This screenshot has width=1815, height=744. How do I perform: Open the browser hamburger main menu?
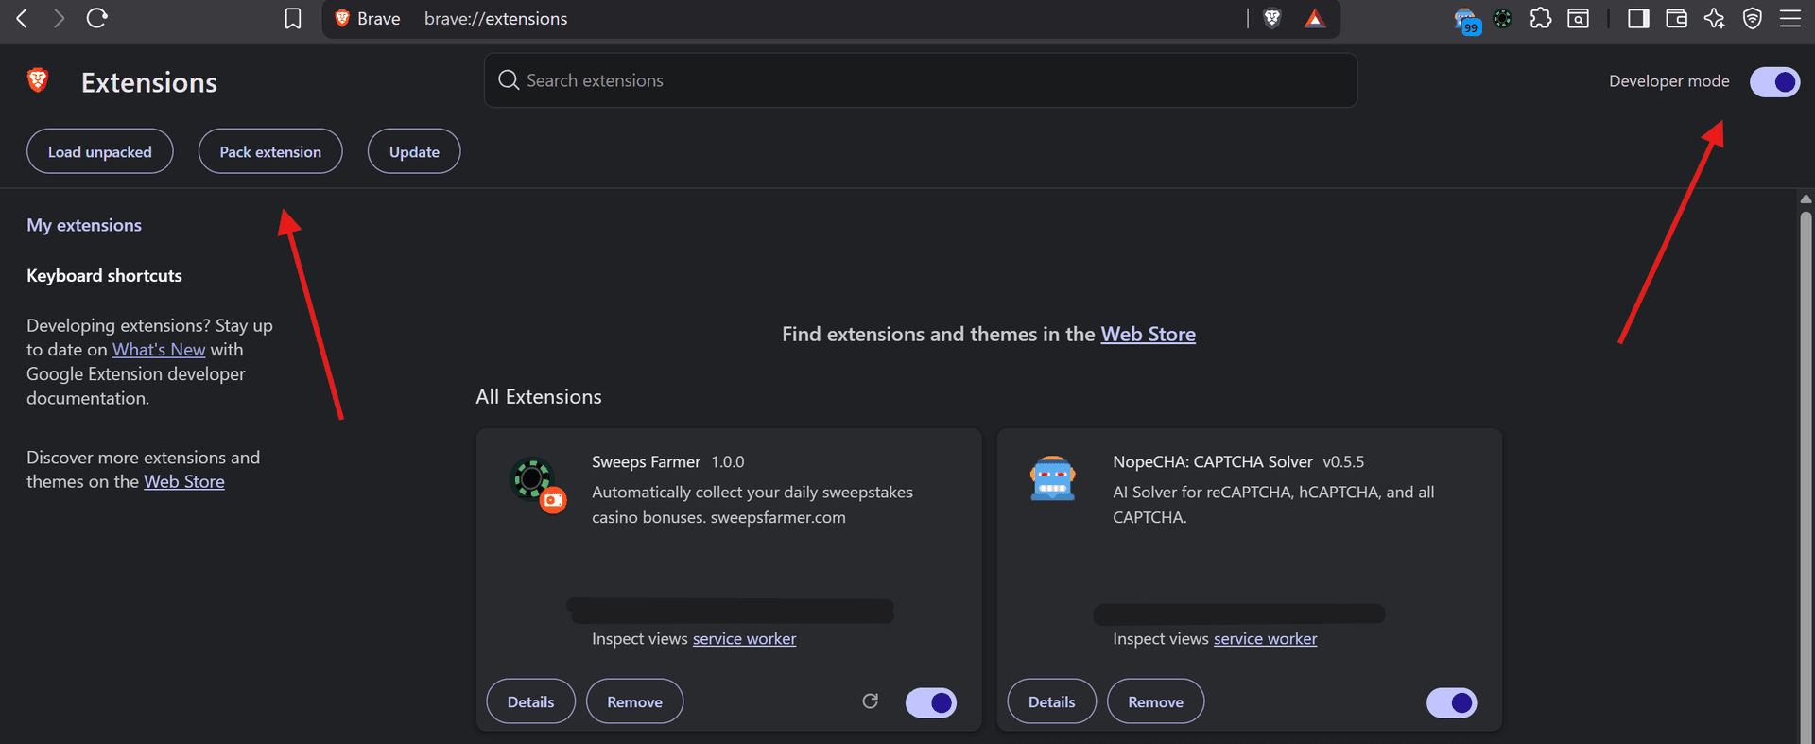click(x=1790, y=18)
